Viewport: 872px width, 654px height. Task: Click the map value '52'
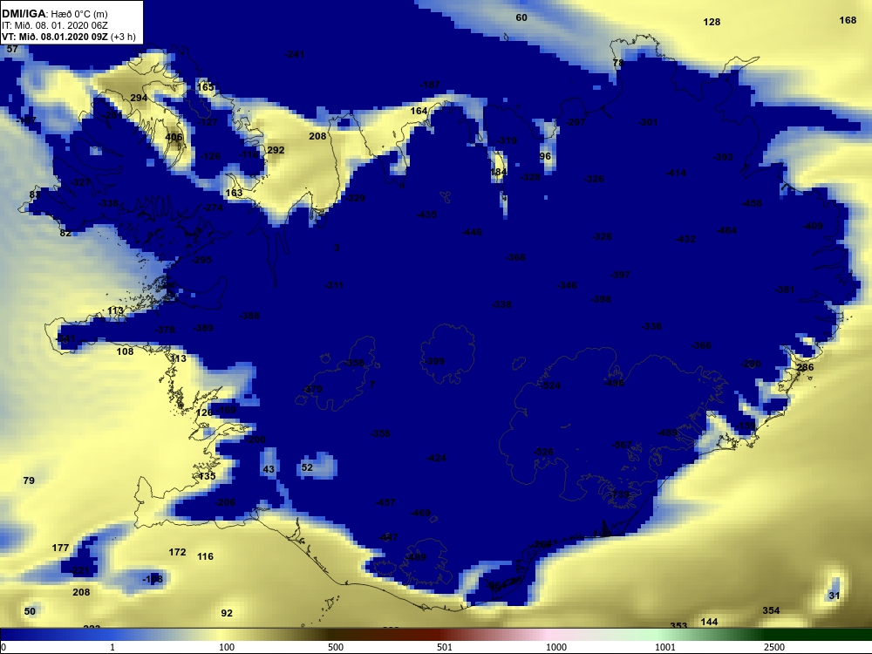(307, 467)
